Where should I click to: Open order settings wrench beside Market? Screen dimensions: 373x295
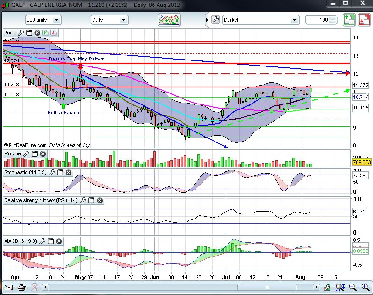[x=215, y=20]
